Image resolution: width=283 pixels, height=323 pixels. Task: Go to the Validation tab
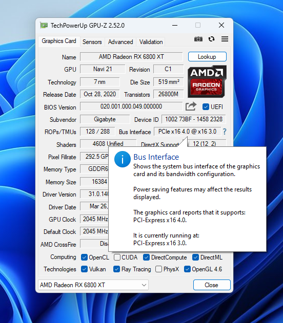point(151,42)
